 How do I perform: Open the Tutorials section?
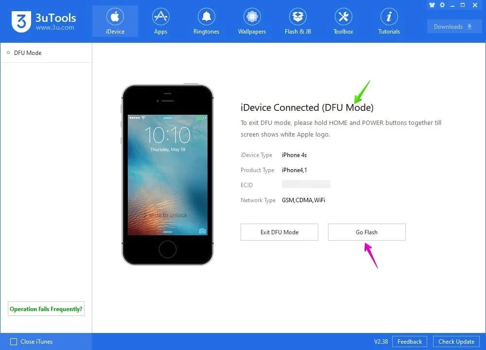389,21
